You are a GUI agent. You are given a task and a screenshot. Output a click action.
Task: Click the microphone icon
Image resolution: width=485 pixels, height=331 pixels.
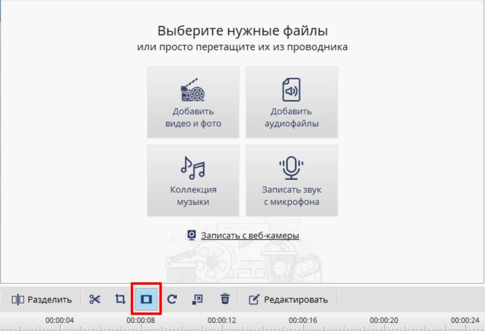[291, 168]
